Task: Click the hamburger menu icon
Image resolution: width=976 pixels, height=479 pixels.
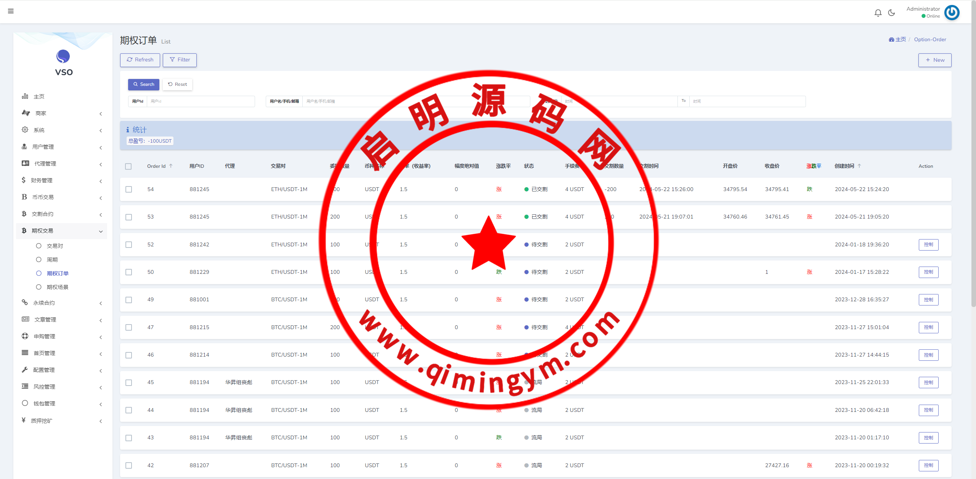Action: tap(11, 11)
